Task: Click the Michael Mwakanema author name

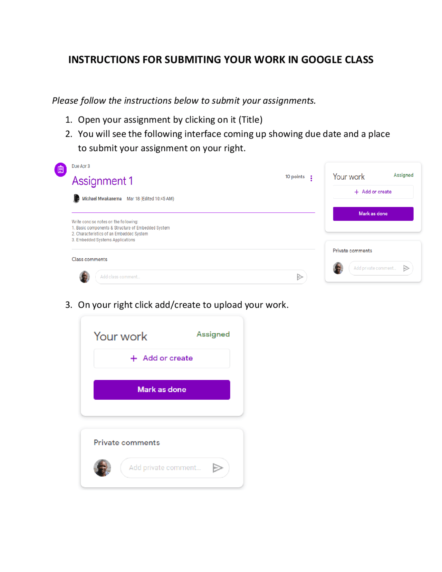Action: 102,199
